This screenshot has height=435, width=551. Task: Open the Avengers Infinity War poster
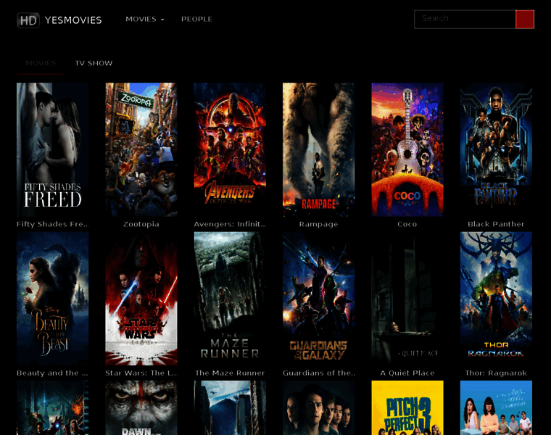230,149
